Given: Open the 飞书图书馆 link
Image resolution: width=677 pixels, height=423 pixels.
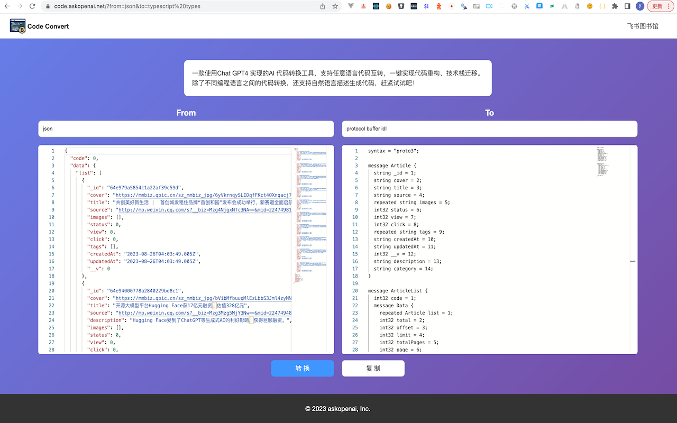Looking at the screenshot, I should [643, 25].
